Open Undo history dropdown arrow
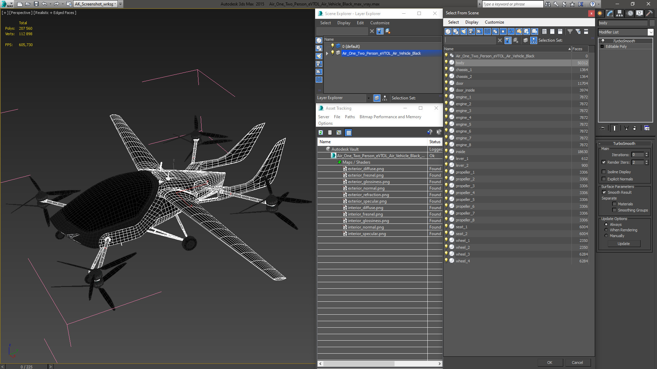The width and height of the screenshot is (657, 369). click(x=50, y=4)
